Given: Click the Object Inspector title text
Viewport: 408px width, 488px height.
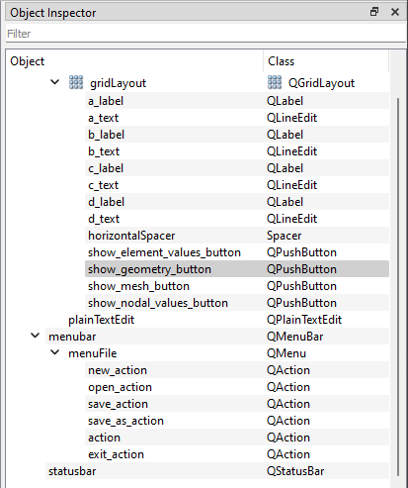Looking at the screenshot, I should [53, 13].
